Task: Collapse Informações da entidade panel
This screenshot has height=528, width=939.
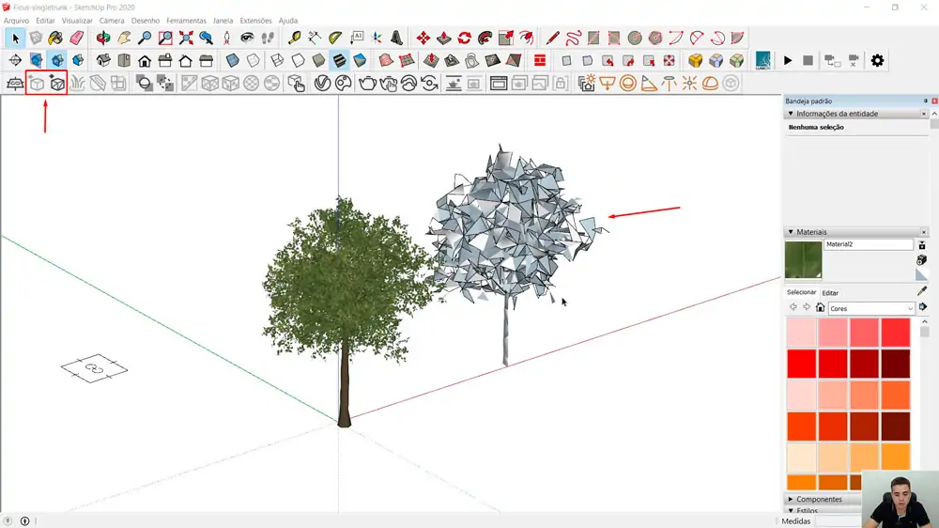Action: 791,114
